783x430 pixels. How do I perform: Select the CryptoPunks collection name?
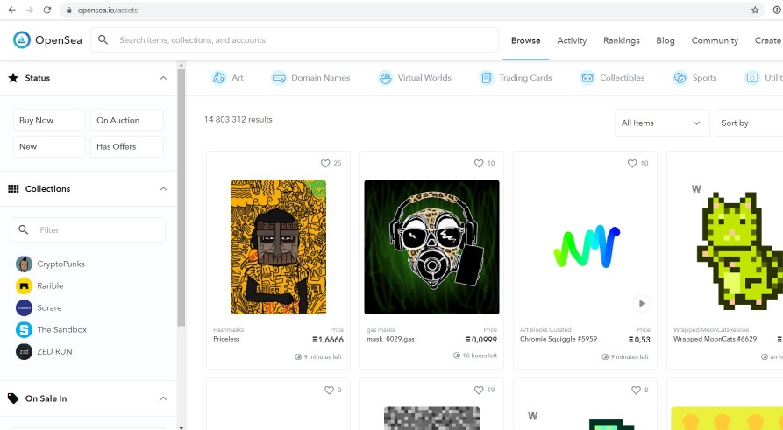[61, 264]
